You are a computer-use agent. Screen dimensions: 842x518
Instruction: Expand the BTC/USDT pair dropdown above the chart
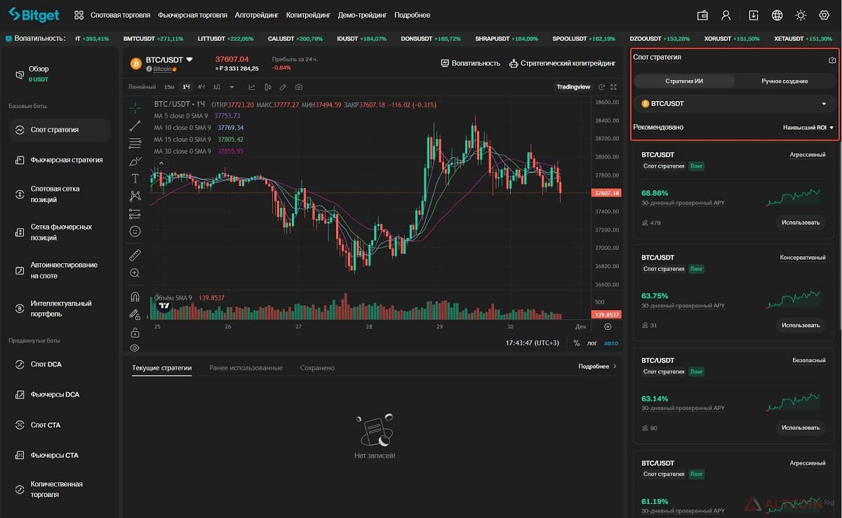click(x=189, y=60)
